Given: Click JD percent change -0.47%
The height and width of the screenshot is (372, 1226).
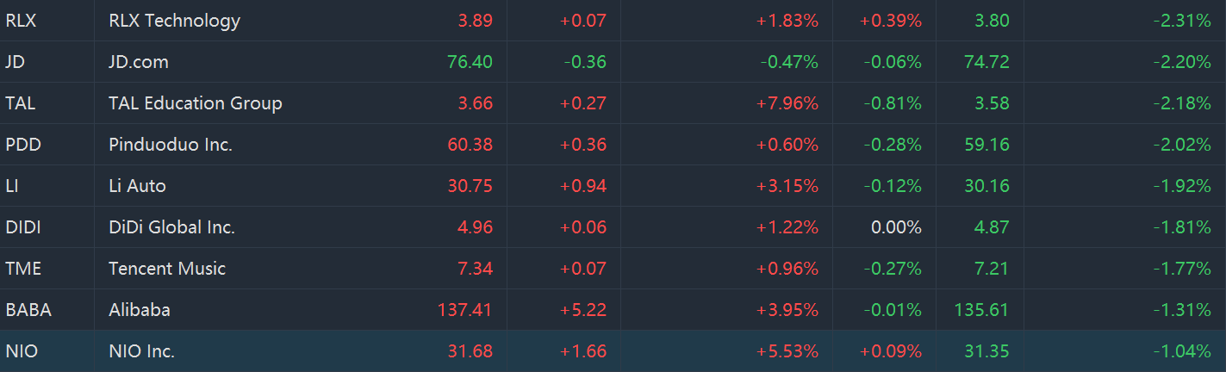Looking at the screenshot, I should pyautogui.click(x=789, y=62).
